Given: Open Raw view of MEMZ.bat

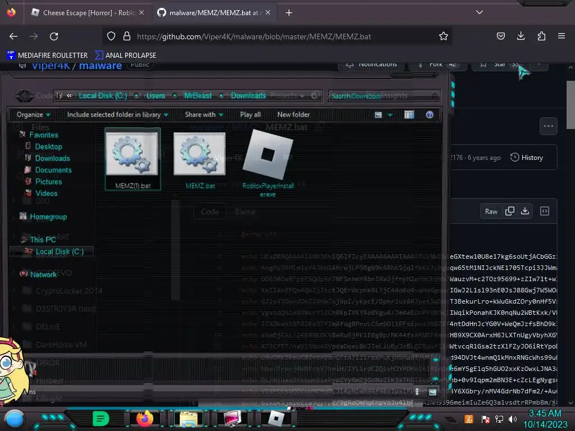Looking at the screenshot, I should pyautogui.click(x=491, y=212).
